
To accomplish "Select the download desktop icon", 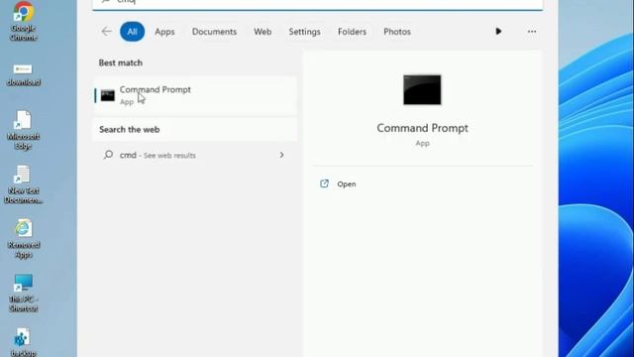I will click(x=23, y=75).
